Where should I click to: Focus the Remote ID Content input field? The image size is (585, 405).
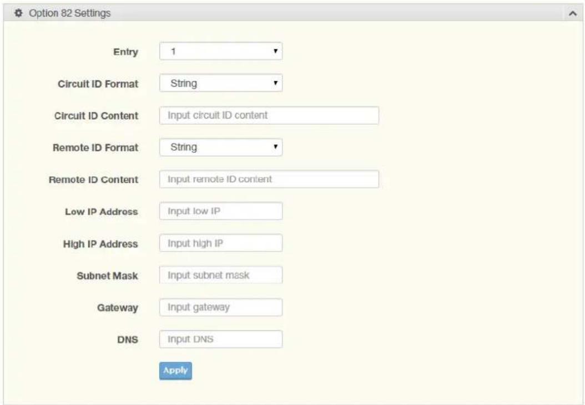coord(269,179)
